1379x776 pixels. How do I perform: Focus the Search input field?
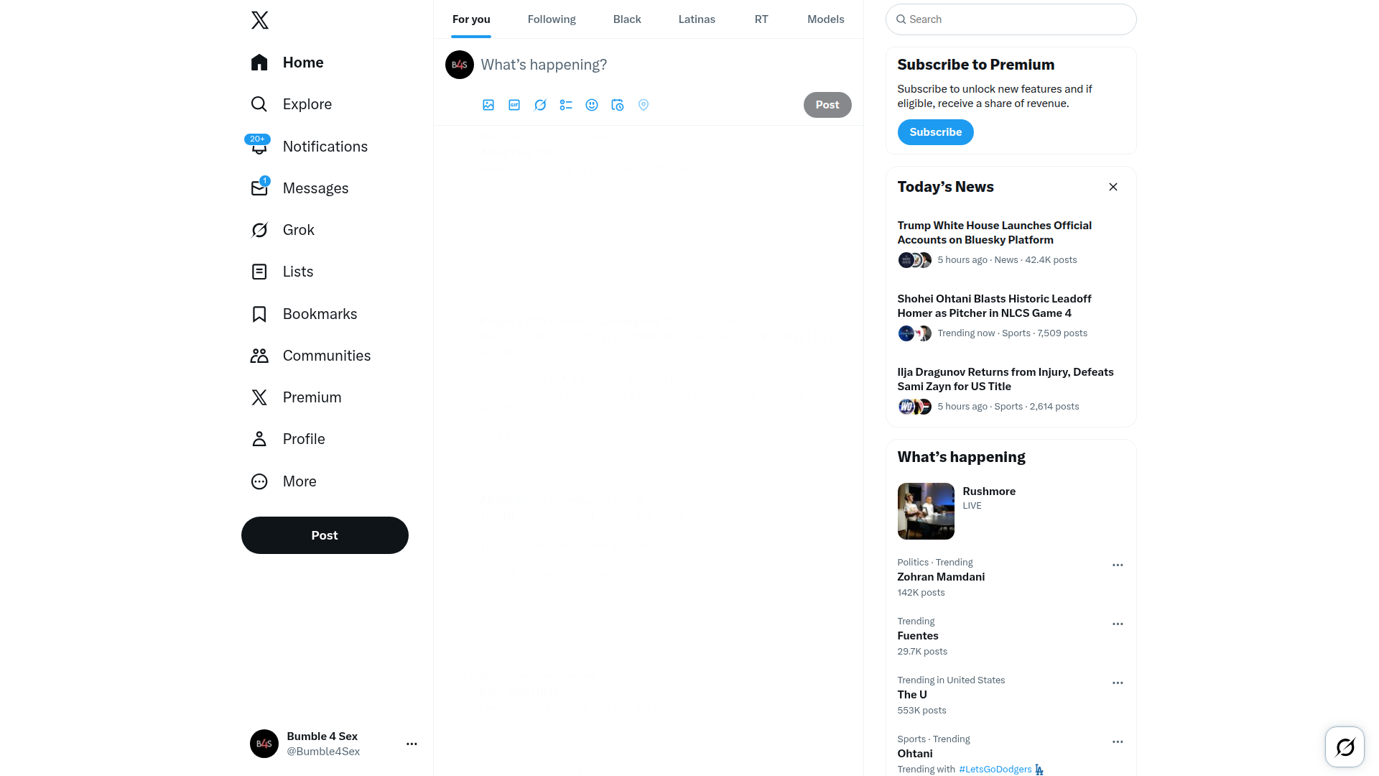[x=1011, y=19]
